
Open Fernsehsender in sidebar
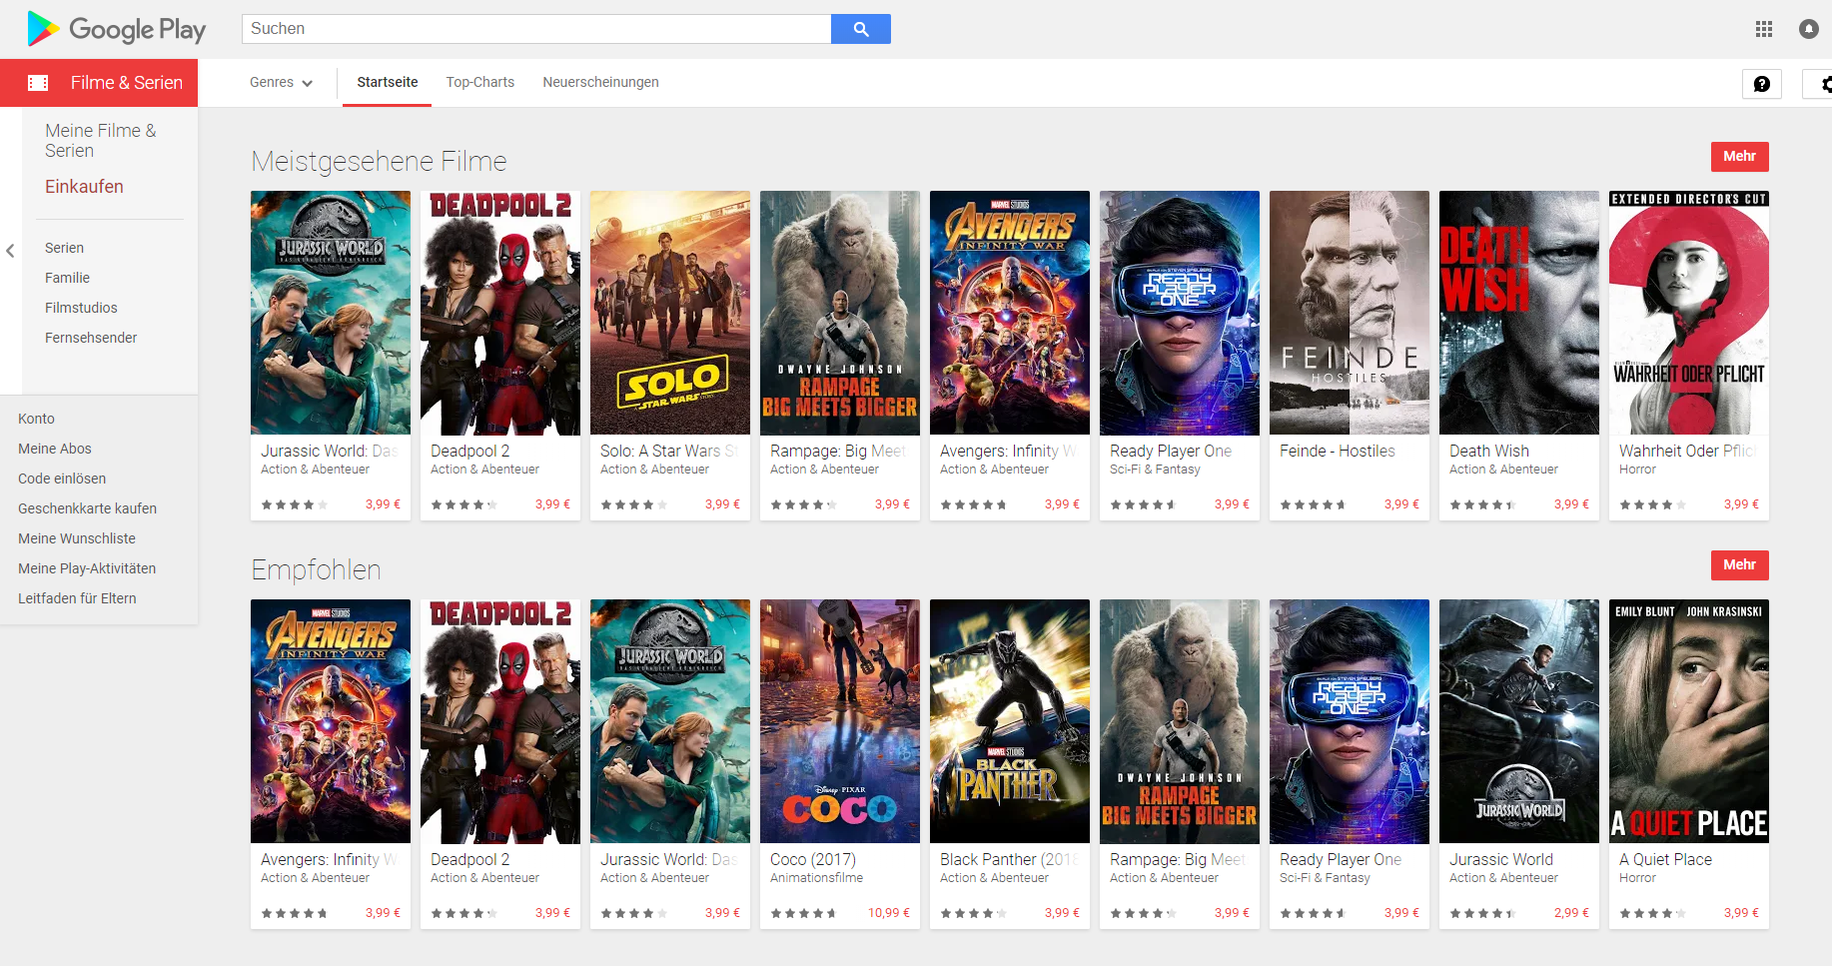tap(91, 338)
